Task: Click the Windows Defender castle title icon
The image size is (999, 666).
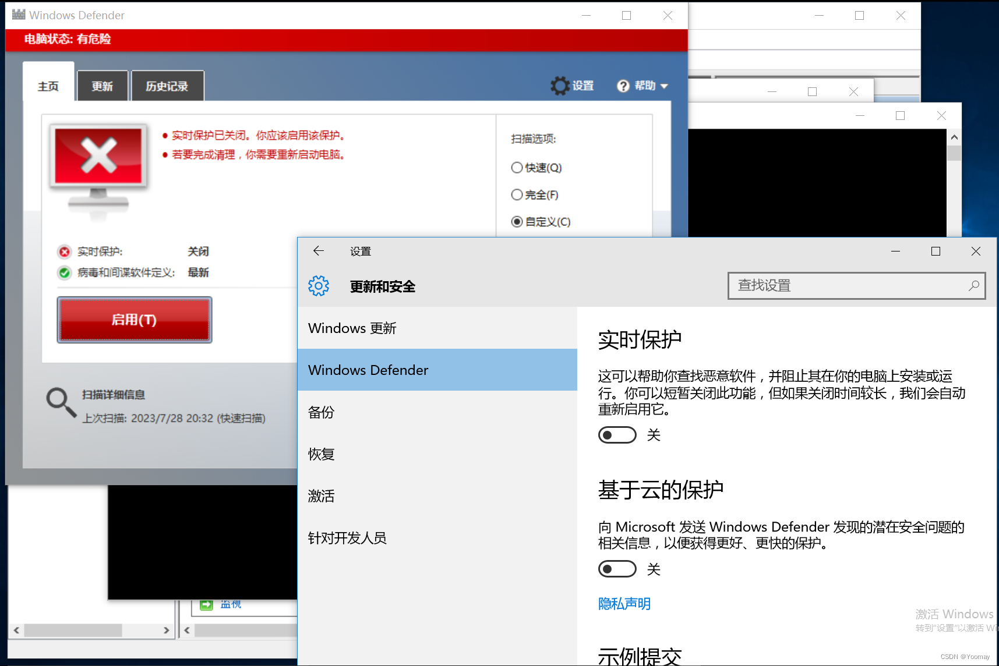Action: pyautogui.click(x=19, y=15)
